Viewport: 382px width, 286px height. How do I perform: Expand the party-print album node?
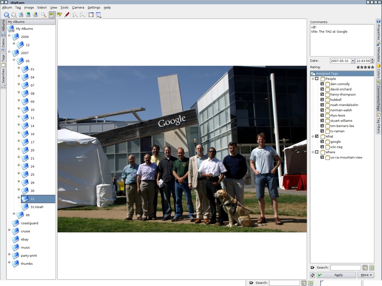point(9,254)
